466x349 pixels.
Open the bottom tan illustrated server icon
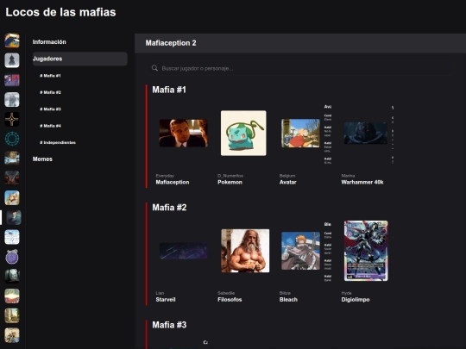(12, 335)
